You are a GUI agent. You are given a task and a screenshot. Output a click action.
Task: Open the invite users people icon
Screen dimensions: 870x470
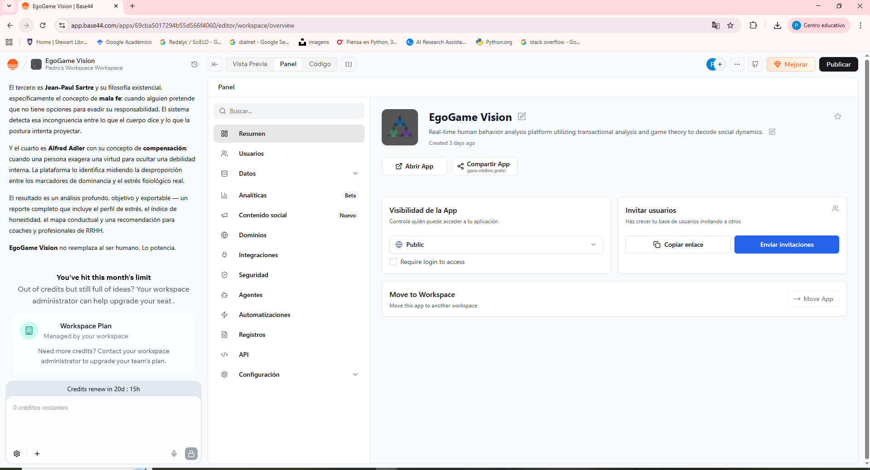[x=836, y=208]
